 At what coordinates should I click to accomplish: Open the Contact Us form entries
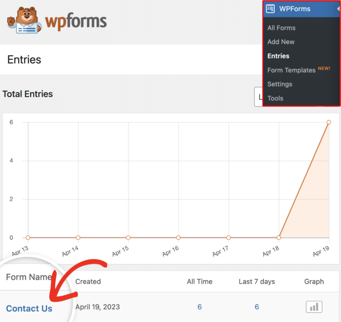[x=29, y=309]
